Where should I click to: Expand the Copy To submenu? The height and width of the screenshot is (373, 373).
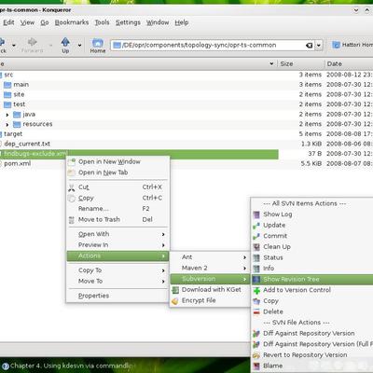pos(117,270)
